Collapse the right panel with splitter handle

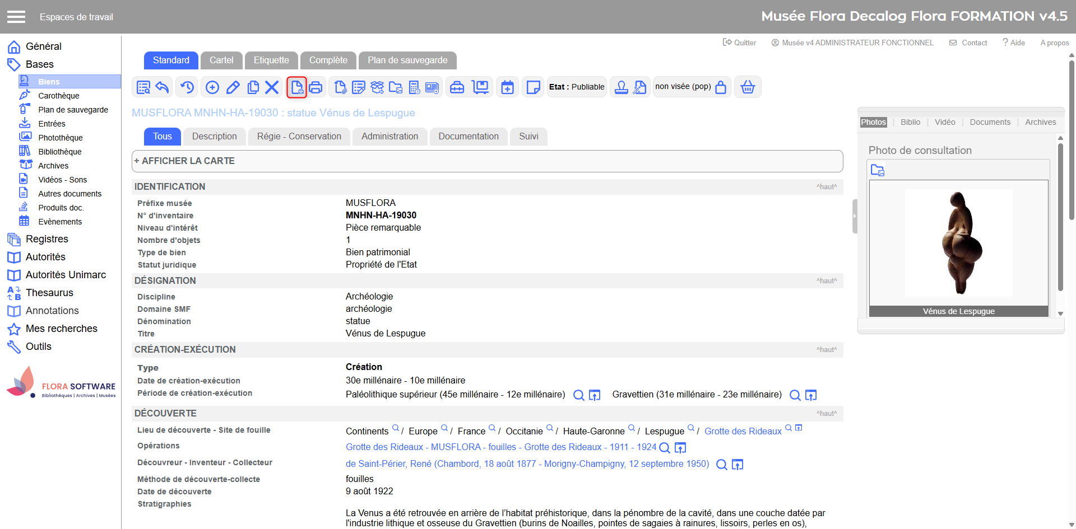pyautogui.click(x=855, y=216)
